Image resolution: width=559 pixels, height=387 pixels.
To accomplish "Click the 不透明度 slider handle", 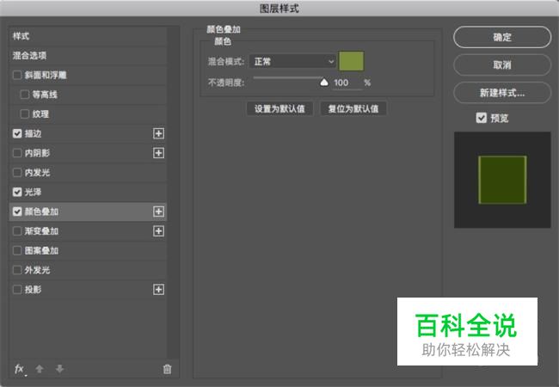I will [x=324, y=83].
